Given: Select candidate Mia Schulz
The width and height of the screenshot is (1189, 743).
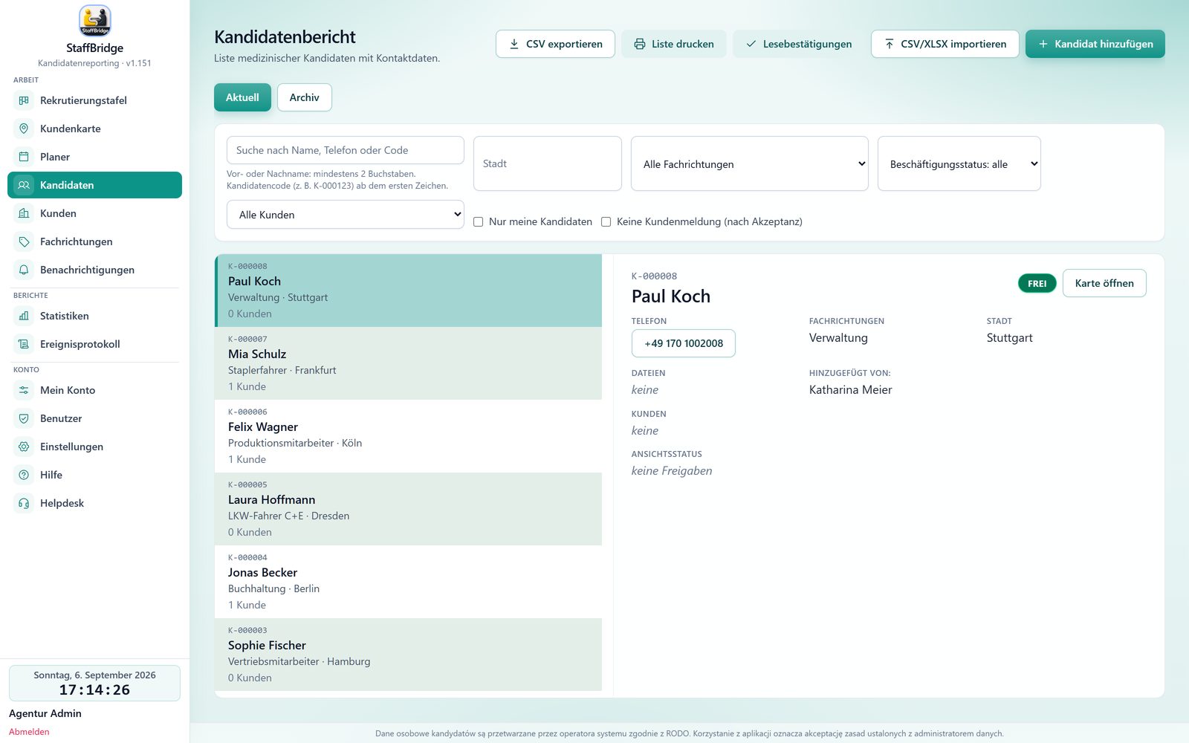Looking at the screenshot, I should [x=409, y=363].
